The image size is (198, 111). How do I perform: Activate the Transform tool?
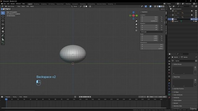(x=3, y=31)
